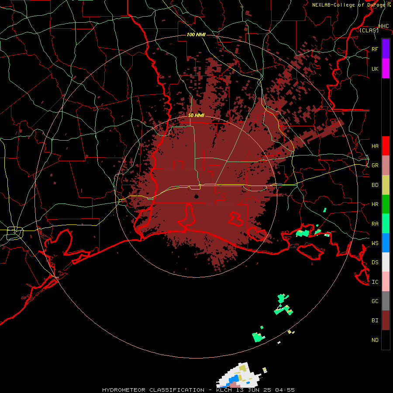The height and width of the screenshot is (393, 393).
Task: Click the HR legend label
Action: coord(375,204)
